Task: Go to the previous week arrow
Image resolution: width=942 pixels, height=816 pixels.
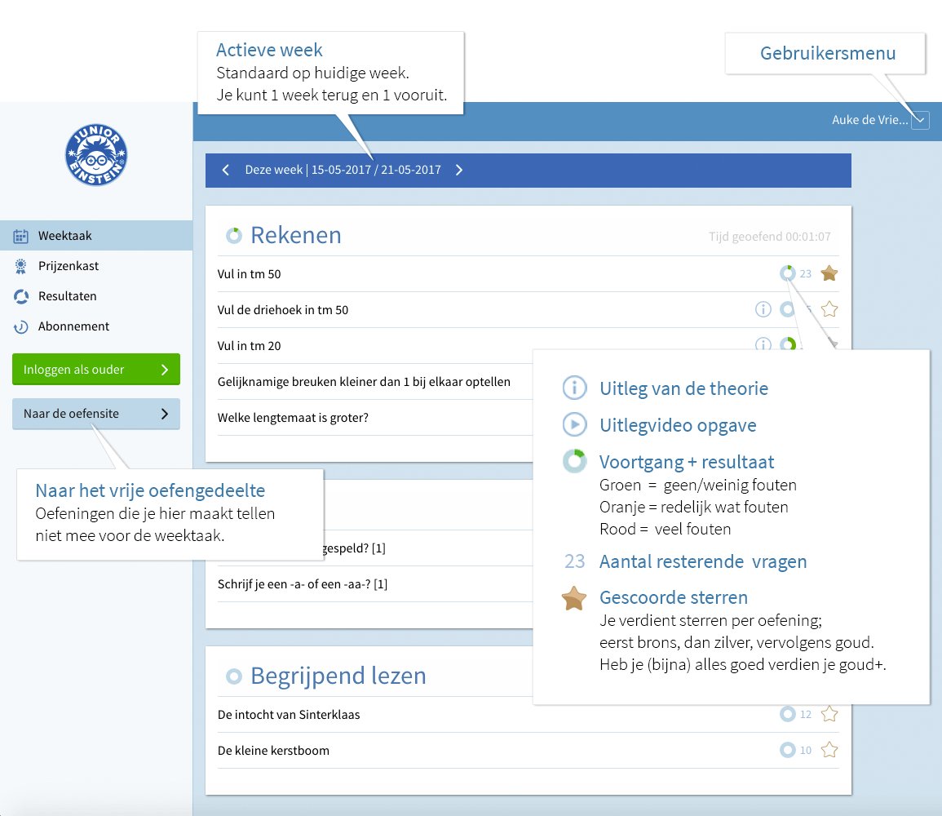Action: (x=226, y=171)
